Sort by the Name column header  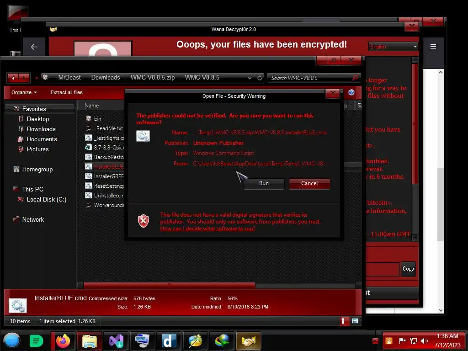click(x=91, y=106)
